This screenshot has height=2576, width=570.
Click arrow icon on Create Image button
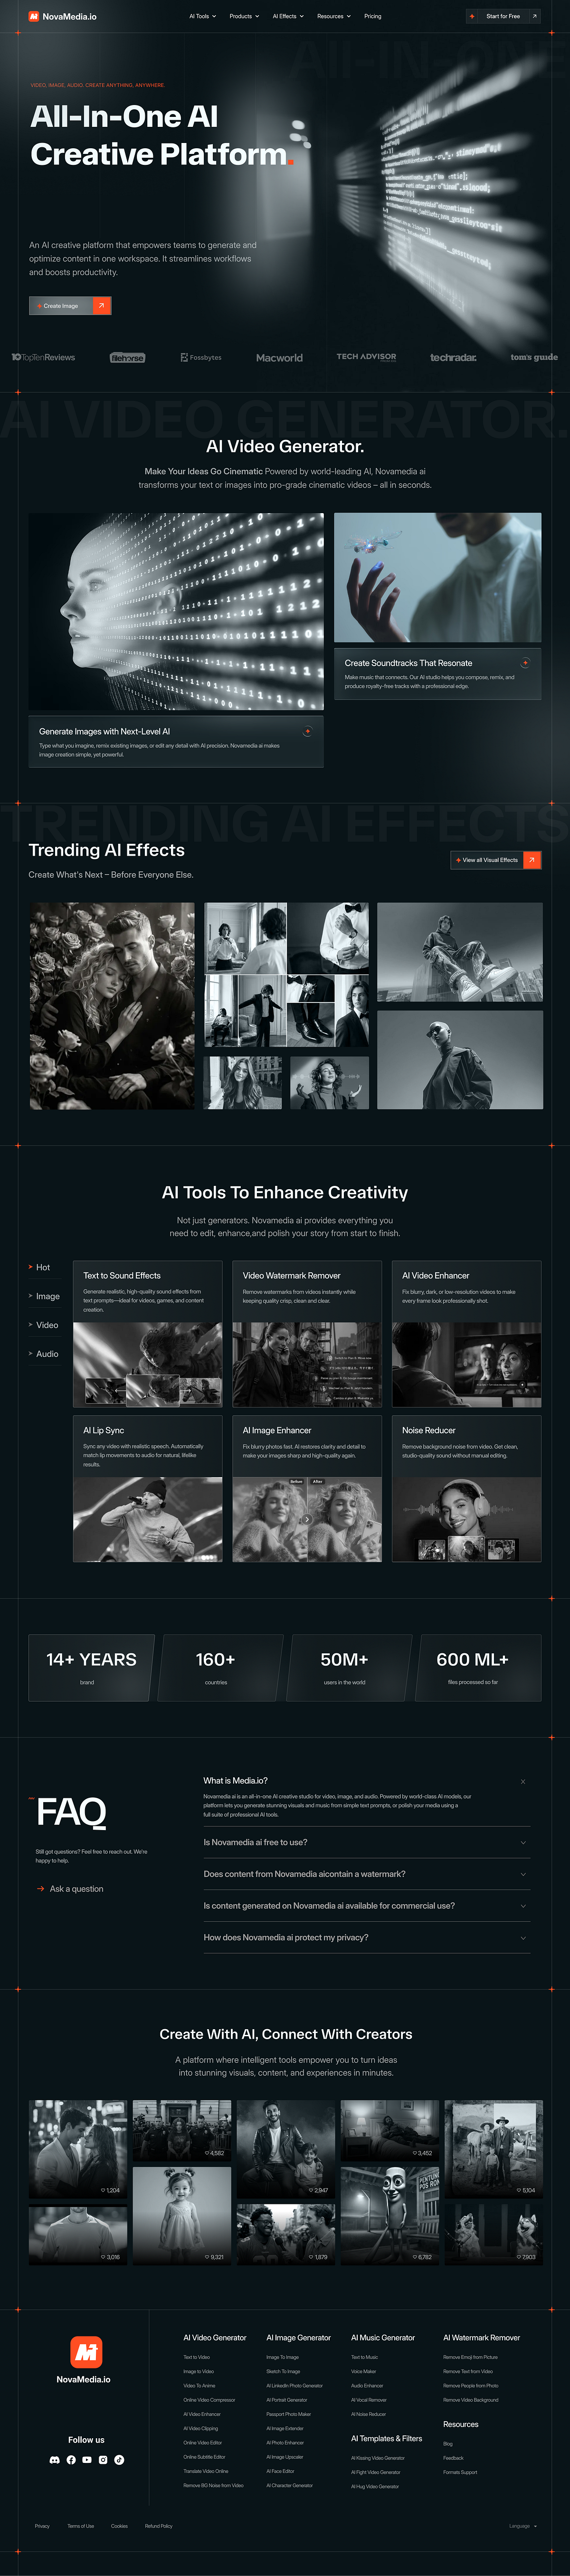[x=102, y=306]
